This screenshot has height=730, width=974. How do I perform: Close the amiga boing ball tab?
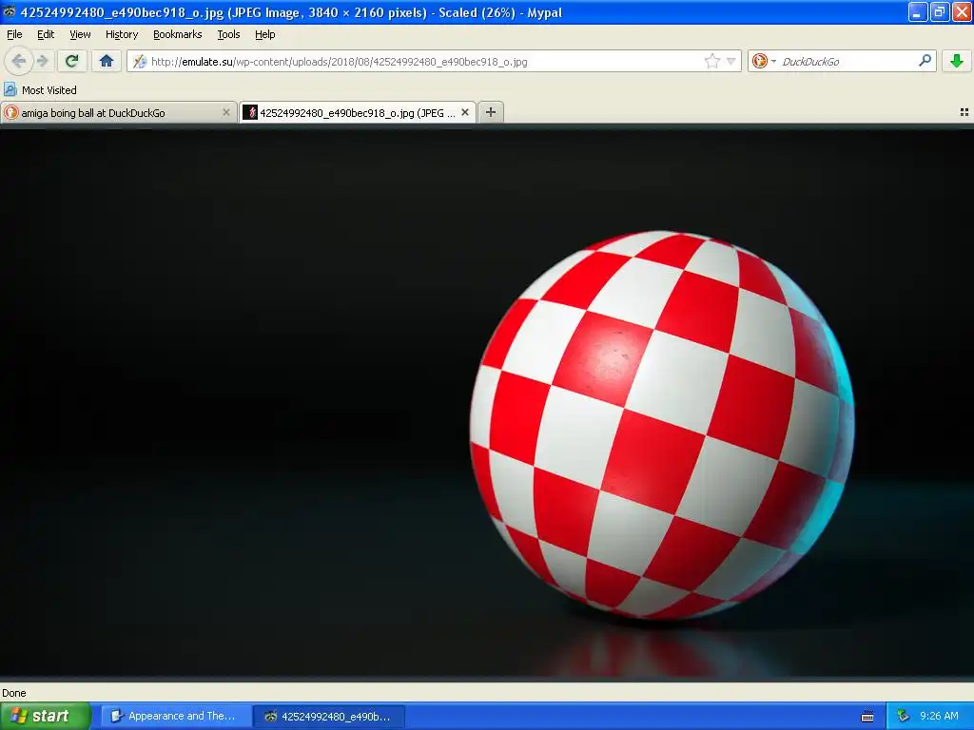tap(226, 112)
